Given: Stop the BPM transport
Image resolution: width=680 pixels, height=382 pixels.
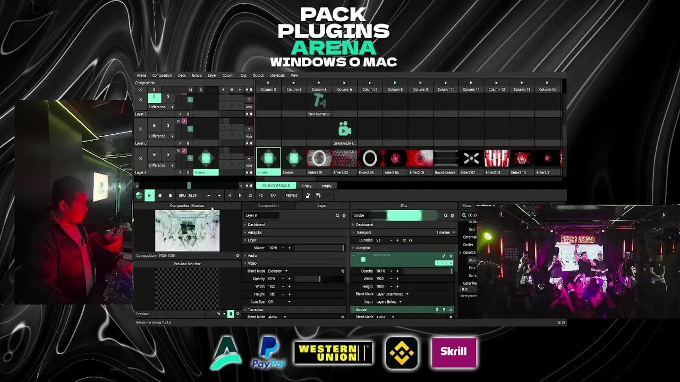Looking at the screenshot, I should pyautogui.click(x=170, y=196).
